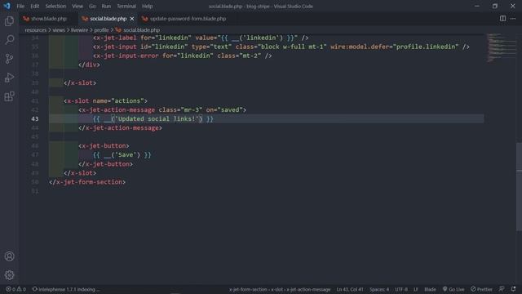Open the Manage gear settings icon
This screenshot has width=522, height=294.
pyautogui.click(x=9, y=274)
